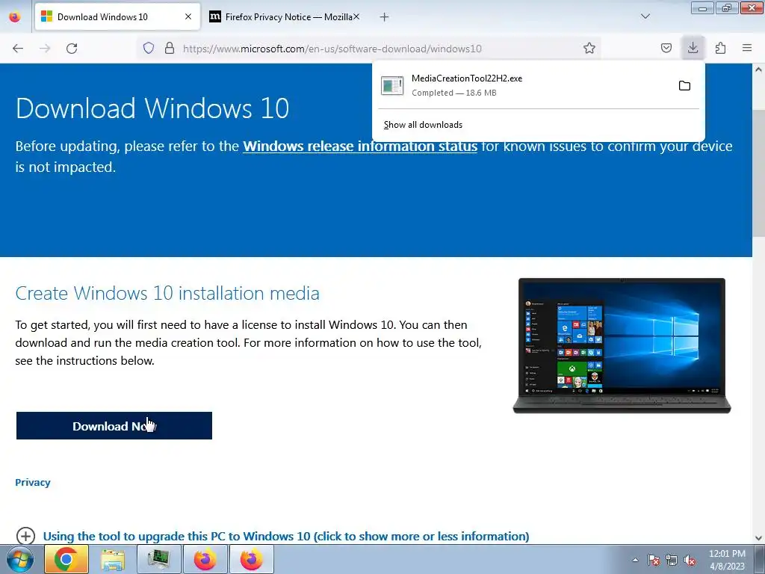Switch to Download Windows 10 tab
Screen dimensions: 765x574
(x=117, y=16)
